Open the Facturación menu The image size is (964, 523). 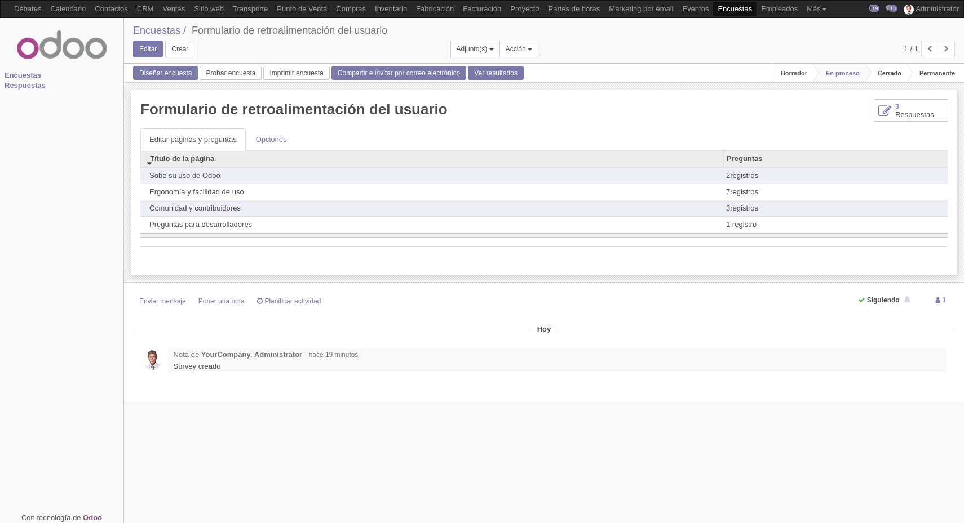tap(482, 9)
